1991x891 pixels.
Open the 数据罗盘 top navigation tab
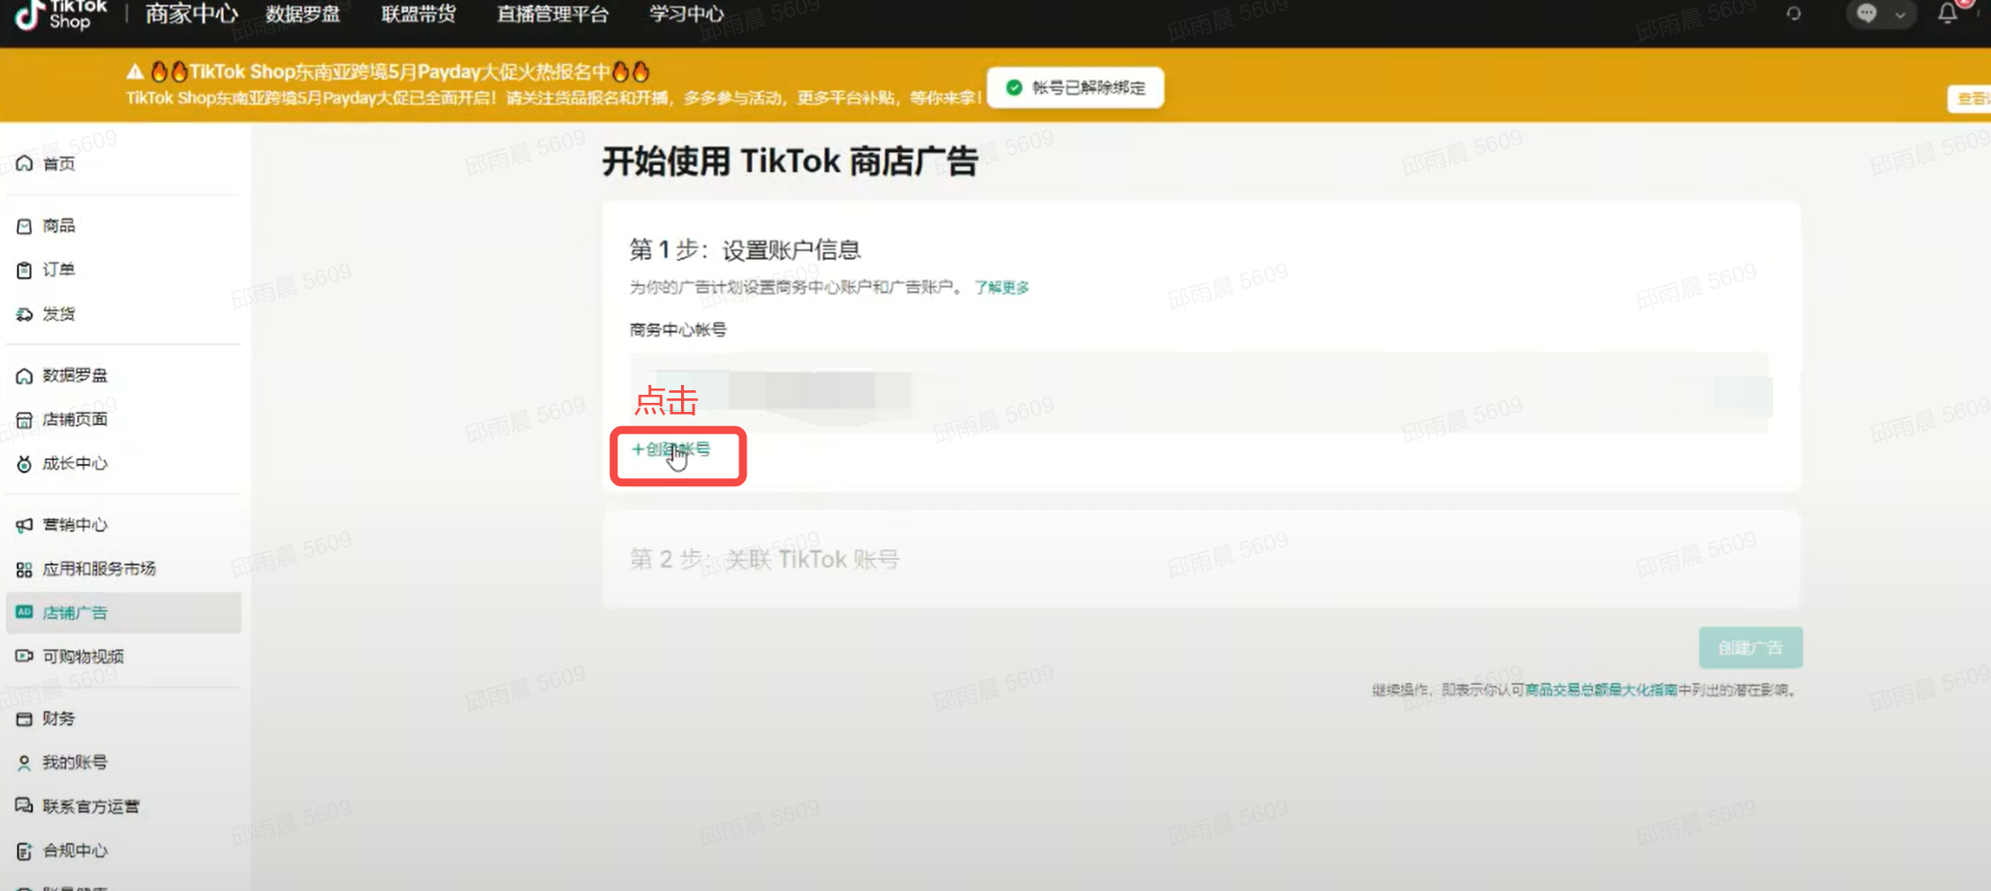(303, 14)
